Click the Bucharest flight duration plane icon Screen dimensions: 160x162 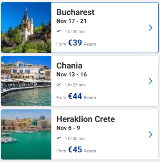[59, 31]
